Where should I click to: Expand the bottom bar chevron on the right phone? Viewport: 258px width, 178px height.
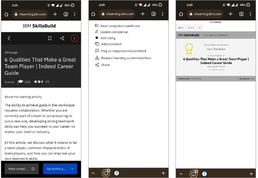181,174
